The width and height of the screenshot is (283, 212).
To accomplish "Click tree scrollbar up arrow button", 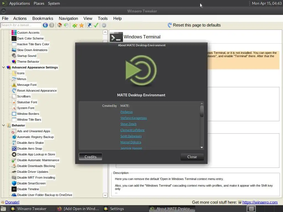I will tap(105, 32).
